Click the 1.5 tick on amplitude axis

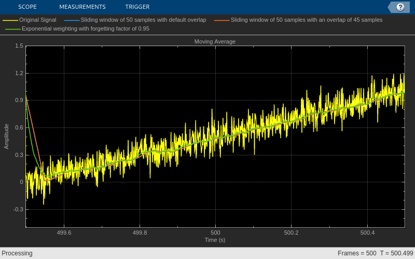(x=19, y=46)
